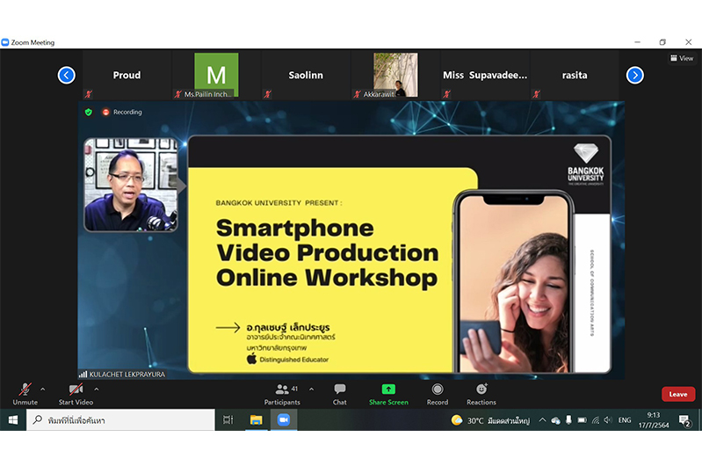This screenshot has height=466, width=702.
Task: Click the volume speaker tray icon
Action: click(607, 420)
